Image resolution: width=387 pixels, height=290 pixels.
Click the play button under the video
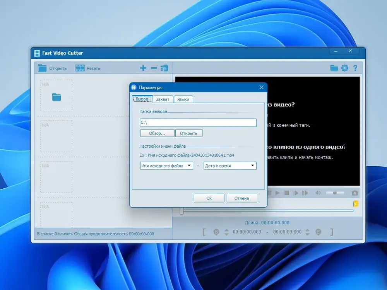tap(277, 193)
